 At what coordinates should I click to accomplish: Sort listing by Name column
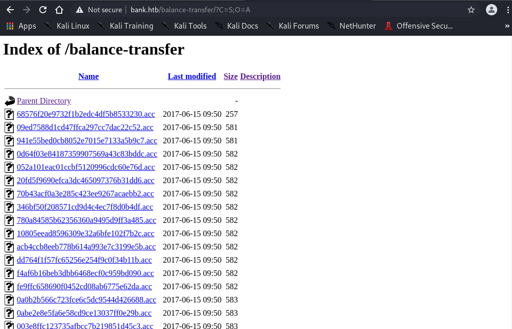(88, 77)
